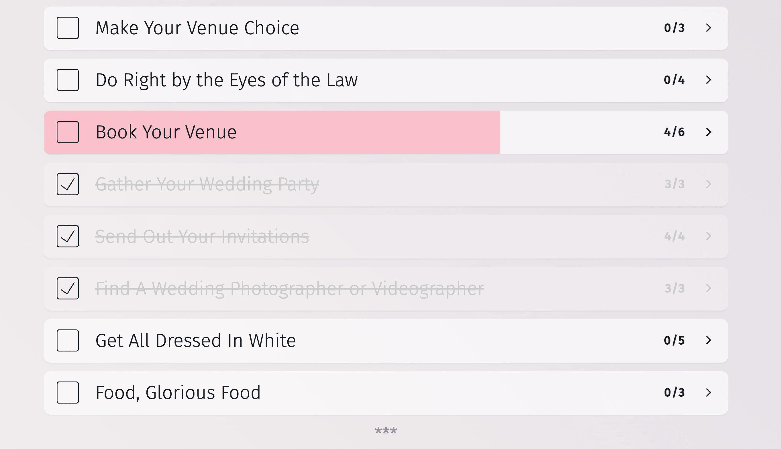781x449 pixels.
Task: Uncheck Find A Wedding Photographer or Videographer
Action: click(68, 288)
